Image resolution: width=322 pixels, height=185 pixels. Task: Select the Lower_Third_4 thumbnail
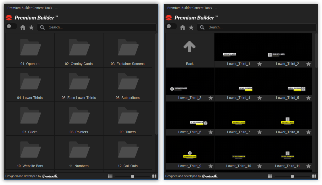click(x=239, y=81)
